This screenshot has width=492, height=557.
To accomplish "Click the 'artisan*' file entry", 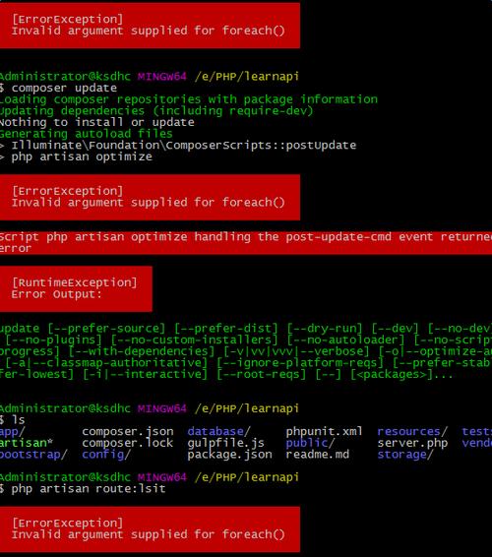I will coord(27,443).
